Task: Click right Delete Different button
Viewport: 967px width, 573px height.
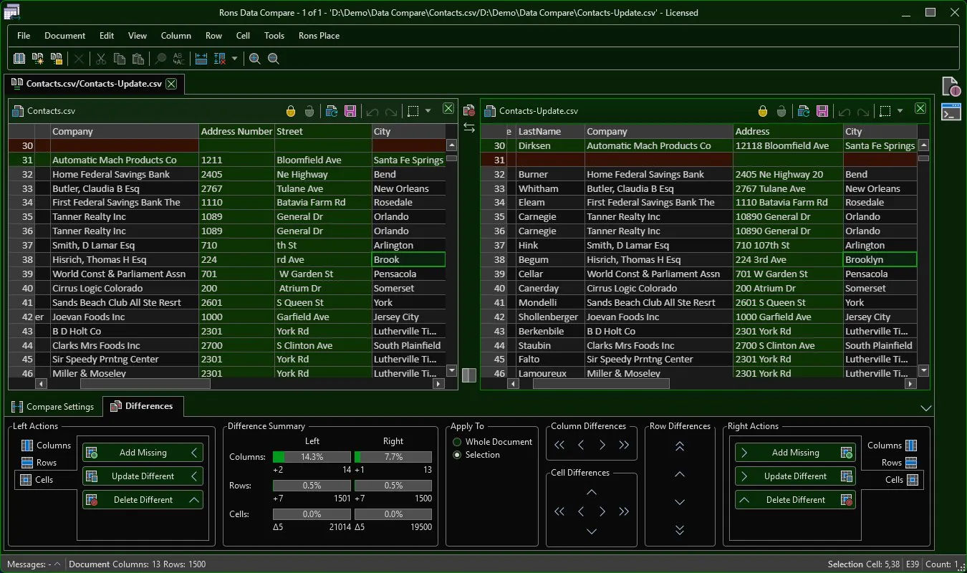Action: pos(795,500)
